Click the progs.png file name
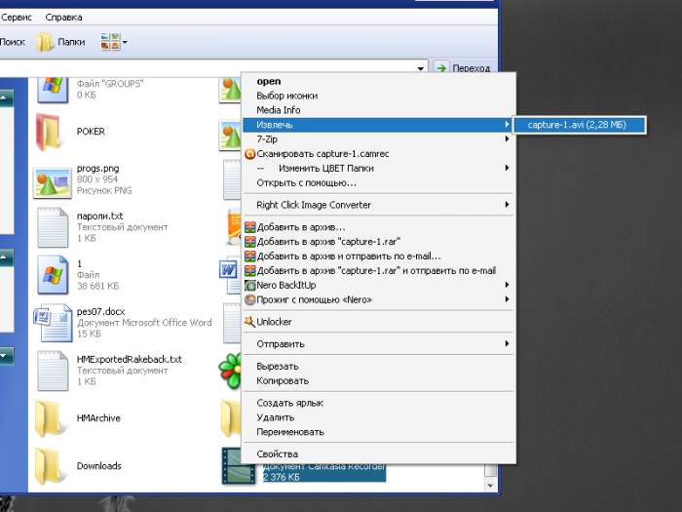682x512 pixels. [x=97, y=169]
